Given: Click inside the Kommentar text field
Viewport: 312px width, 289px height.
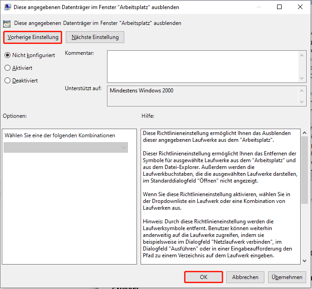Looking at the screenshot, I should click(x=202, y=66).
